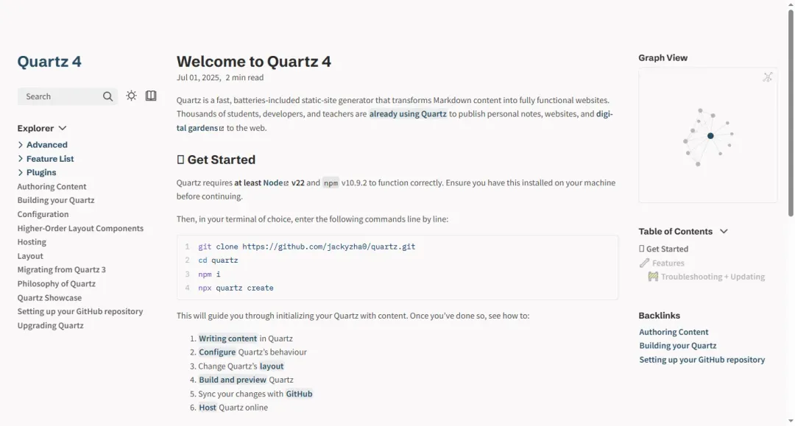Click the search magnifier icon

(107, 96)
